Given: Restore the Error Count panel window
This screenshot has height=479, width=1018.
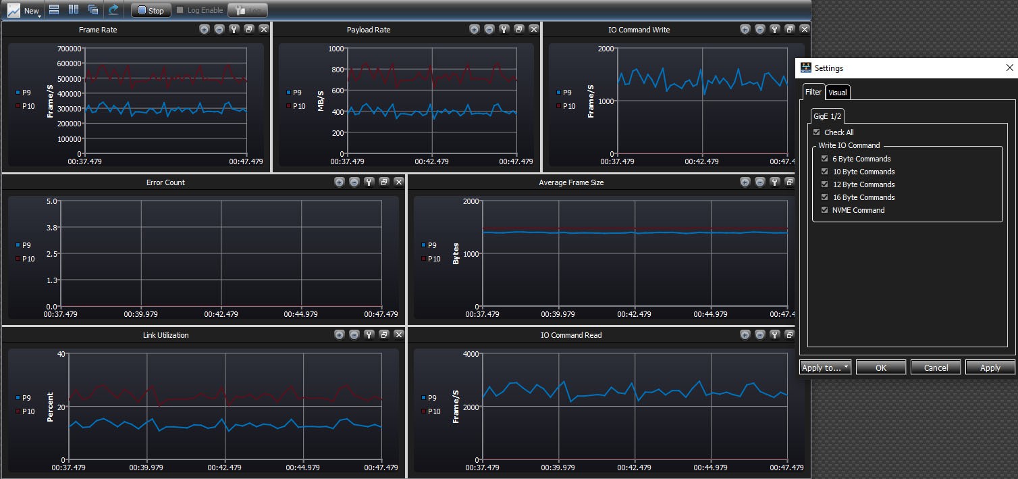Looking at the screenshot, I should pyautogui.click(x=384, y=182).
